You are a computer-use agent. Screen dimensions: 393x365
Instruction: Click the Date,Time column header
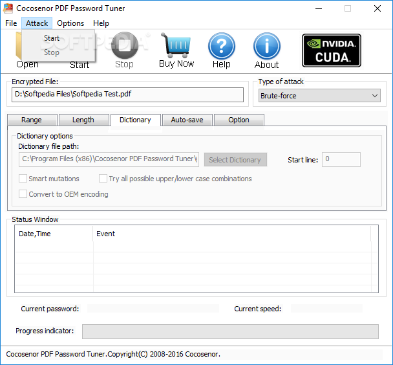click(54, 234)
